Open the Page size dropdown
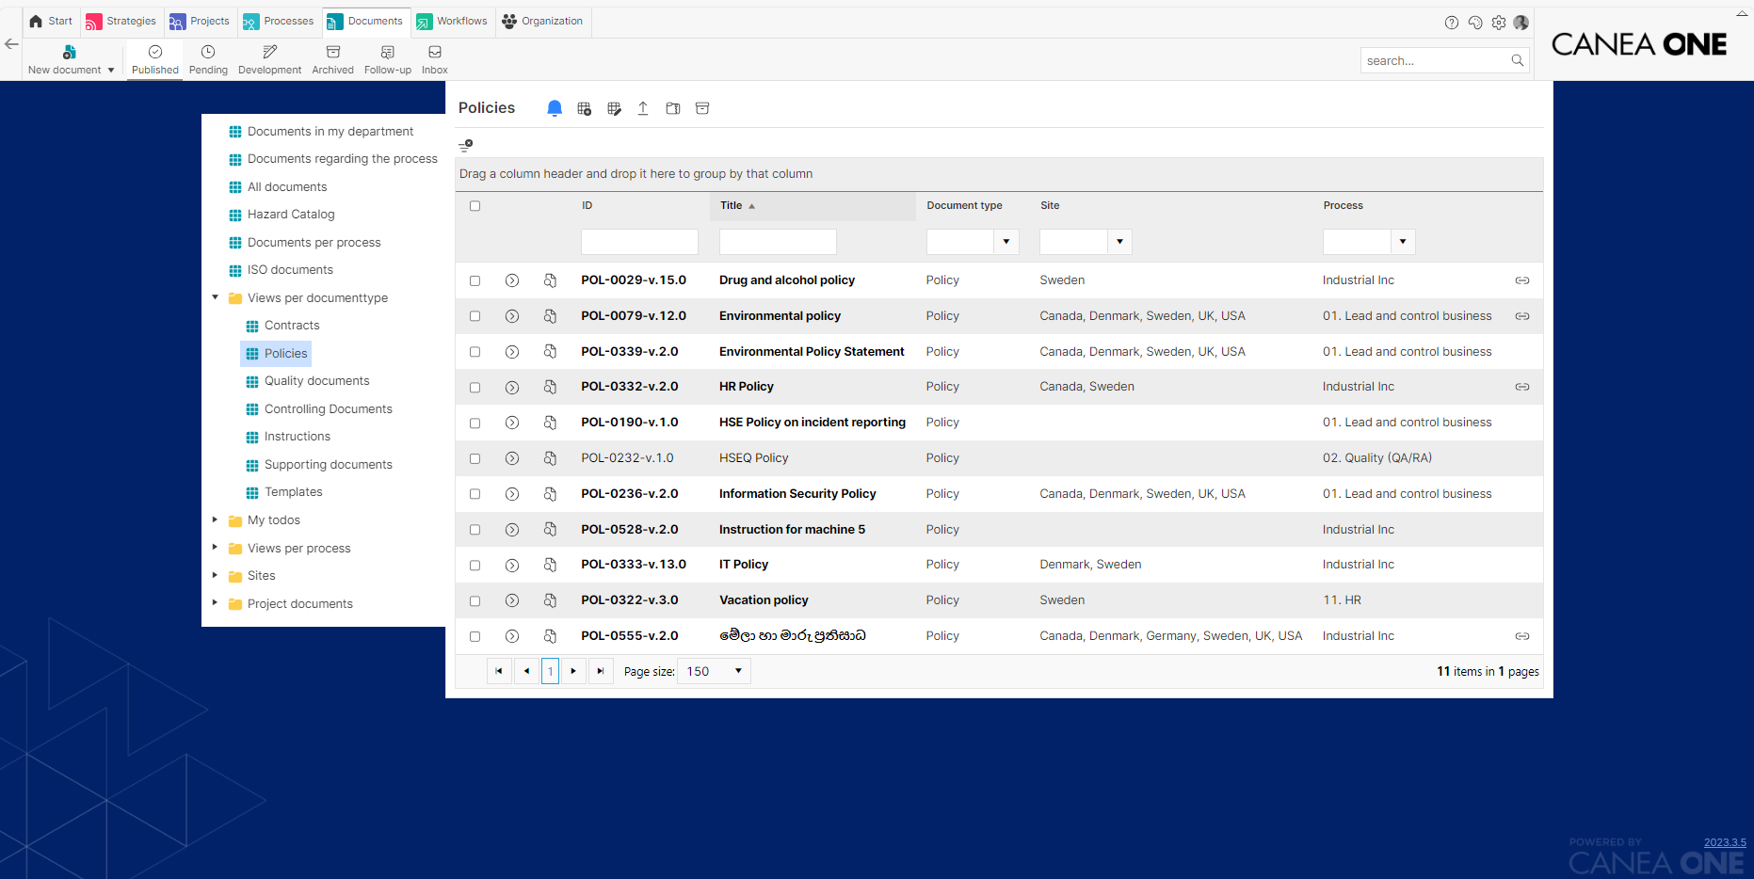The image size is (1754, 879). (738, 671)
